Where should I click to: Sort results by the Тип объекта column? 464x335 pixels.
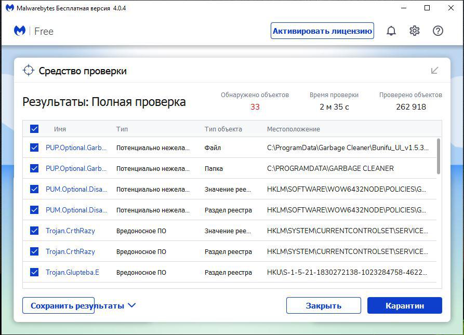pyautogui.click(x=223, y=129)
